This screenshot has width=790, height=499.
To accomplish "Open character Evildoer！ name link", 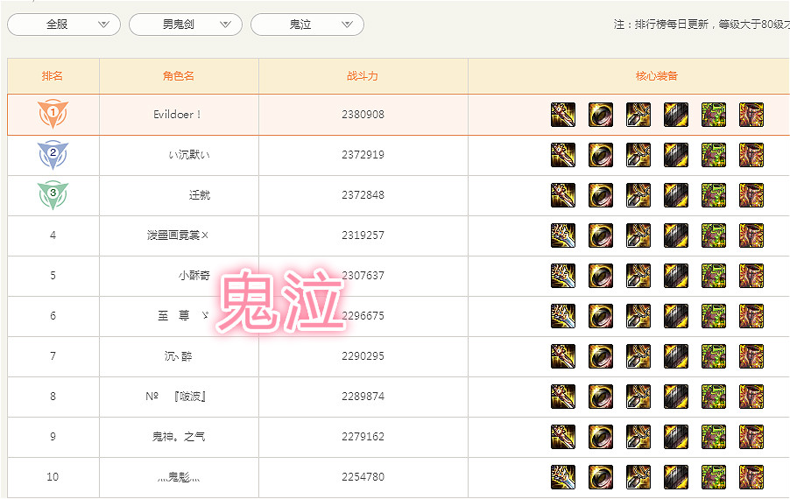I will click(x=177, y=115).
